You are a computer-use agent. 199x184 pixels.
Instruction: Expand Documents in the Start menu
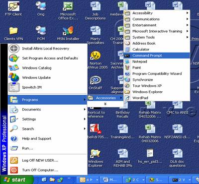coord(47,110)
